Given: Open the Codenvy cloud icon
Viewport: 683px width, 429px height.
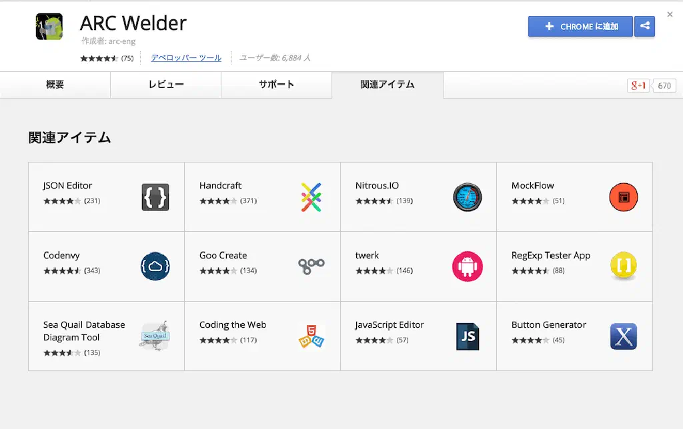Looking at the screenshot, I should tap(155, 266).
